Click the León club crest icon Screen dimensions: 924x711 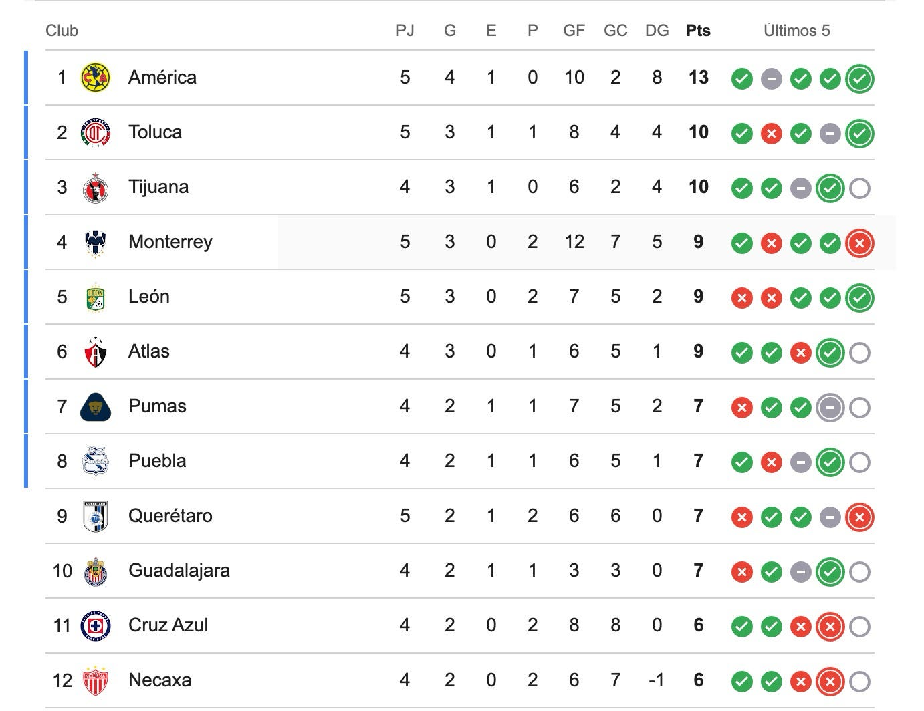96,297
